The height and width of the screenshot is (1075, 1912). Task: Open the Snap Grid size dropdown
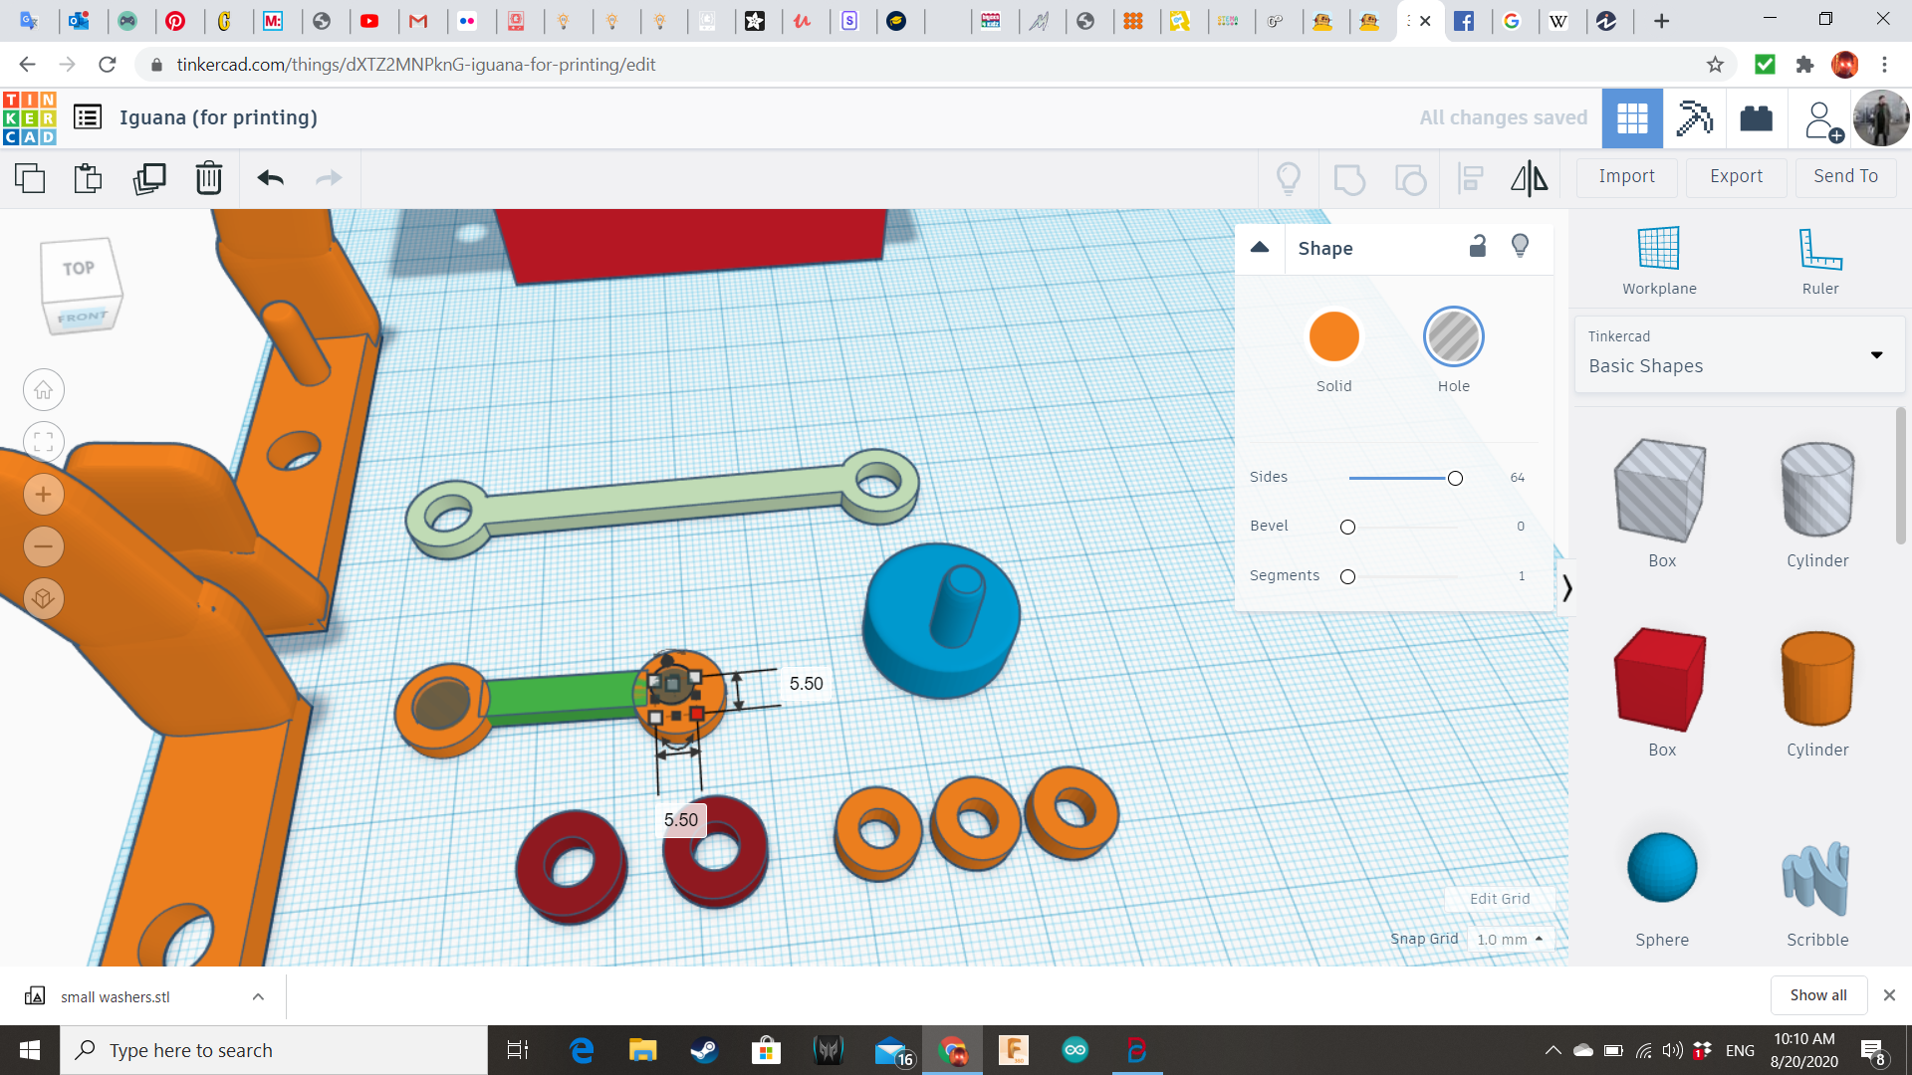coord(1510,939)
